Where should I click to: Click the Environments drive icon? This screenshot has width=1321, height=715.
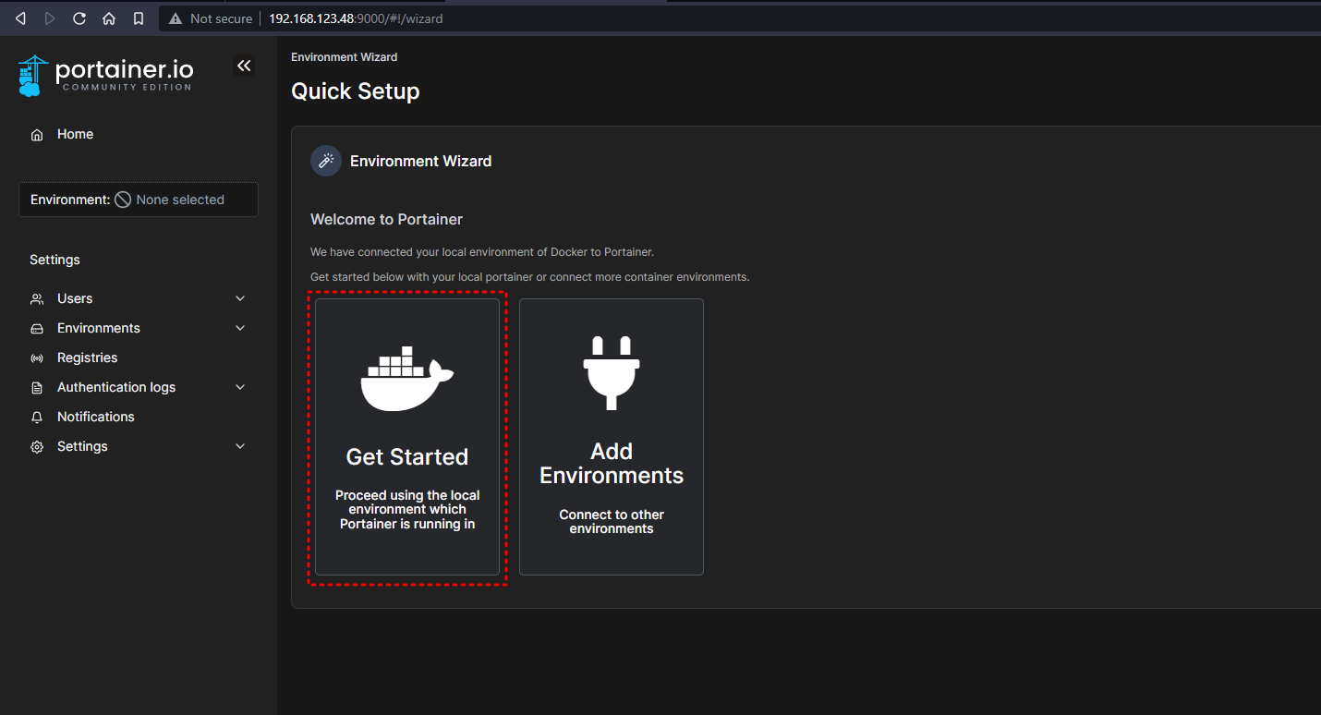[x=37, y=329]
